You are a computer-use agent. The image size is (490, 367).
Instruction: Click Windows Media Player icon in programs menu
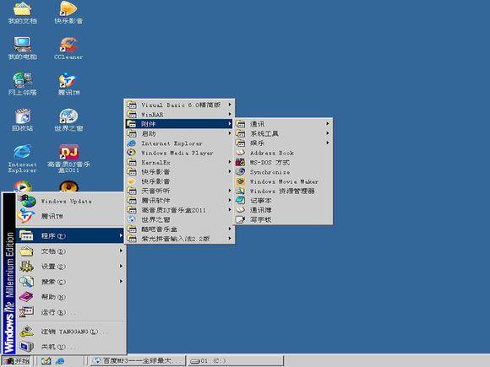click(x=132, y=153)
